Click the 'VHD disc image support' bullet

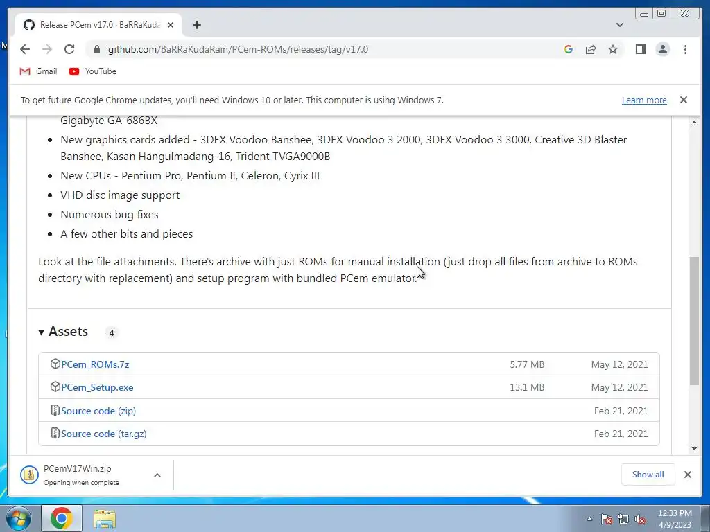(x=120, y=195)
